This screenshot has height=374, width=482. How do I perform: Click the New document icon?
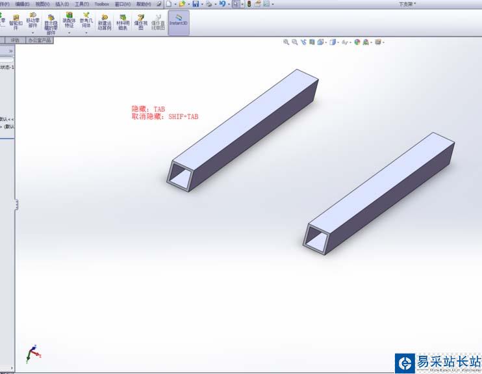(169, 4)
